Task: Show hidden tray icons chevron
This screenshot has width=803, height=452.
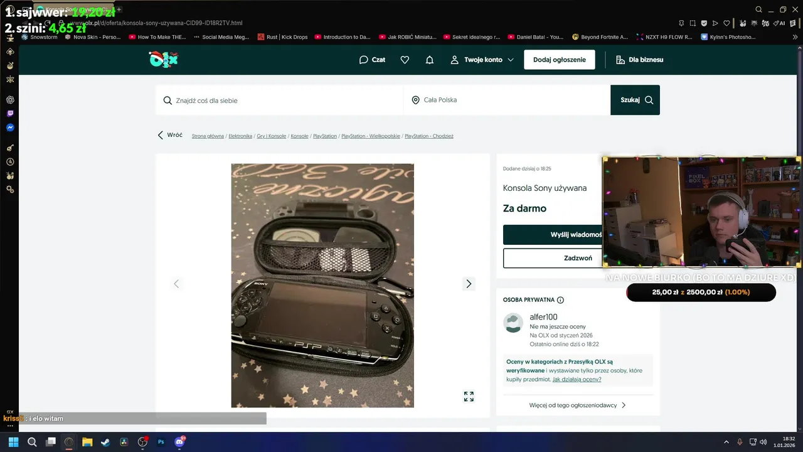Action: click(726, 442)
